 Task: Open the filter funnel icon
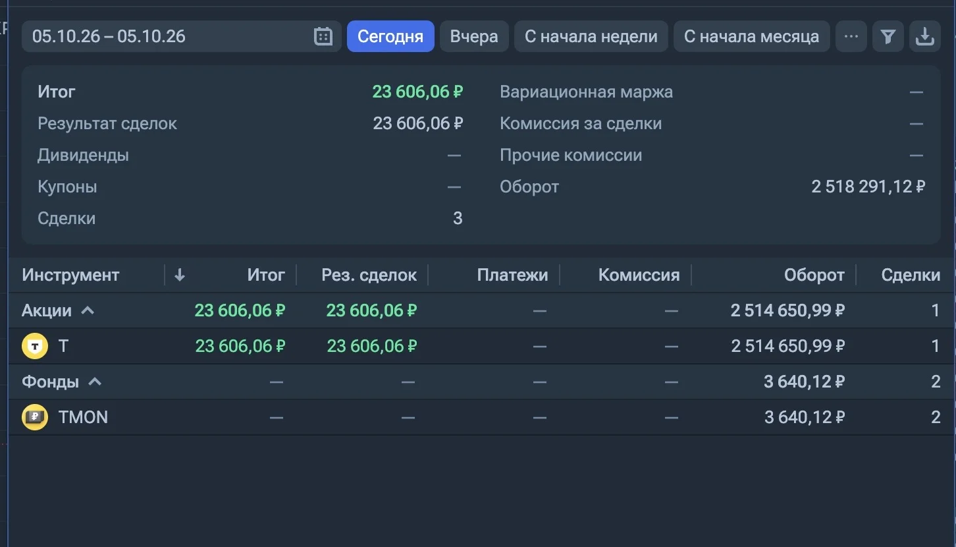click(x=888, y=36)
